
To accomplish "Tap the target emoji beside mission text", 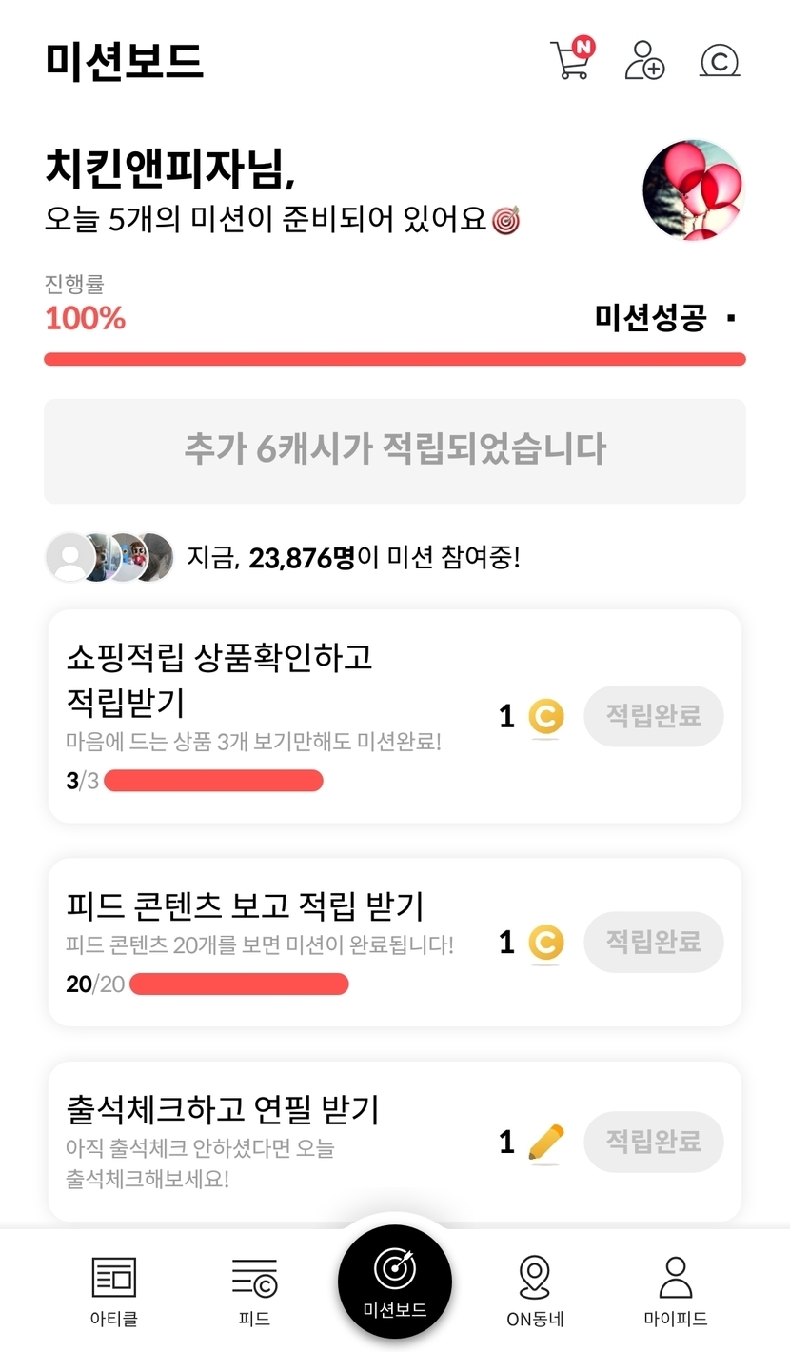I will pyautogui.click(x=506, y=221).
